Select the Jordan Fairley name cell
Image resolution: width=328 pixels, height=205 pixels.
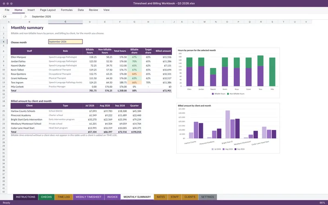click(29, 61)
